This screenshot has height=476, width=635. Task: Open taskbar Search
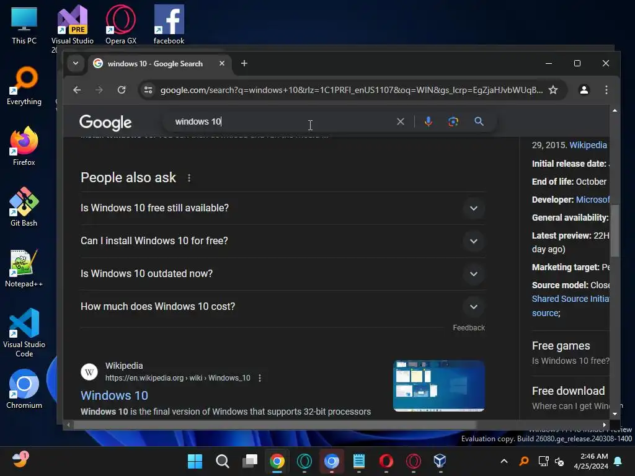pos(222,461)
